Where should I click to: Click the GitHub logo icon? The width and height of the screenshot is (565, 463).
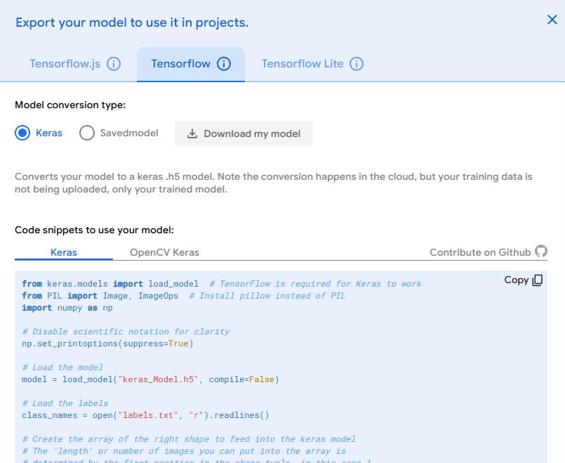click(541, 251)
